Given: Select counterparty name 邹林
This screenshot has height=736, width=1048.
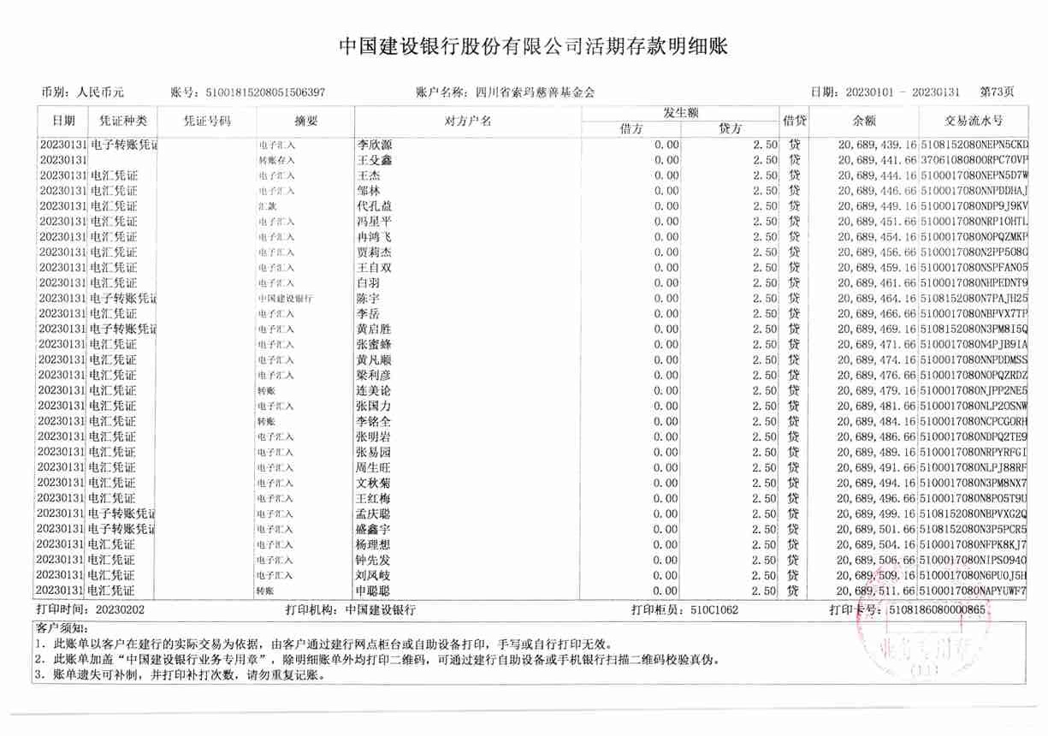Looking at the screenshot, I should pos(368,191).
